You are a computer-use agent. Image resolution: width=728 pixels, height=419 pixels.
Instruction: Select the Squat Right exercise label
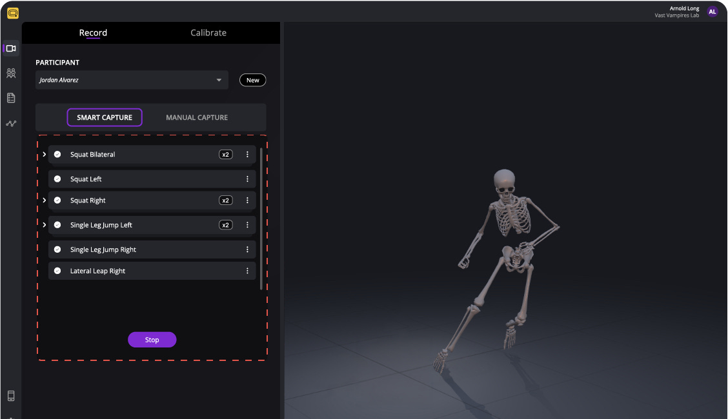tap(88, 200)
